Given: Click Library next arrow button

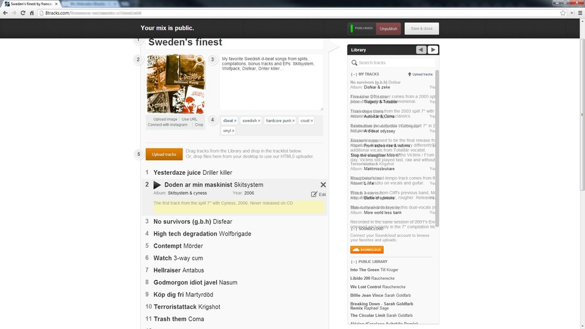Looking at the screenshot, I should click(433, 50).
